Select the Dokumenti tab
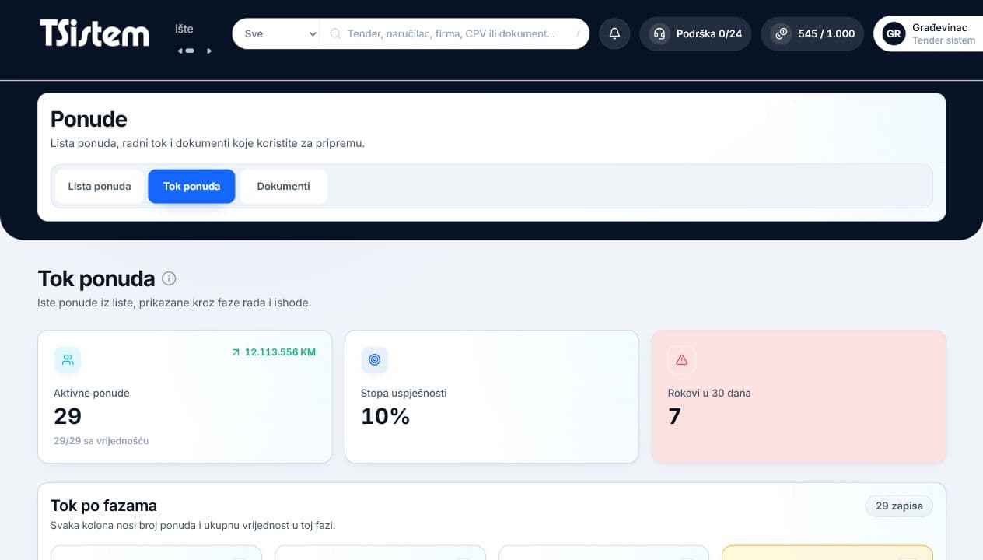The width and height of the screenshot is (983, 560). (x=283, y=187)
